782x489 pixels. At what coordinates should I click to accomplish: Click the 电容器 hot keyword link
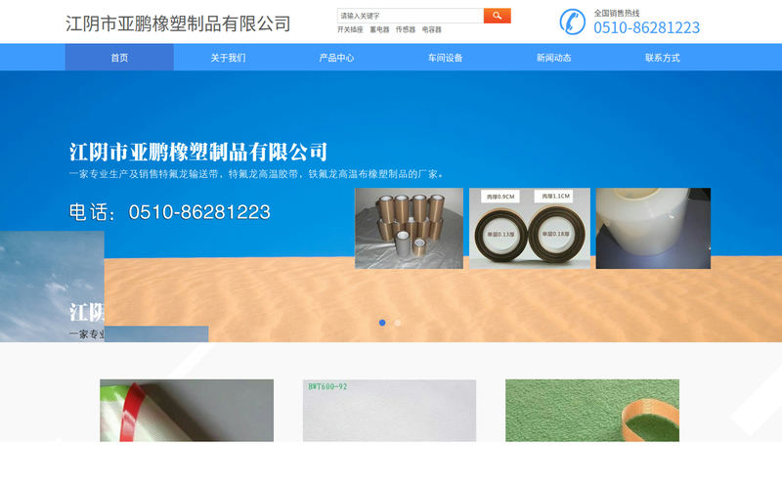click(x=432, y=29)
